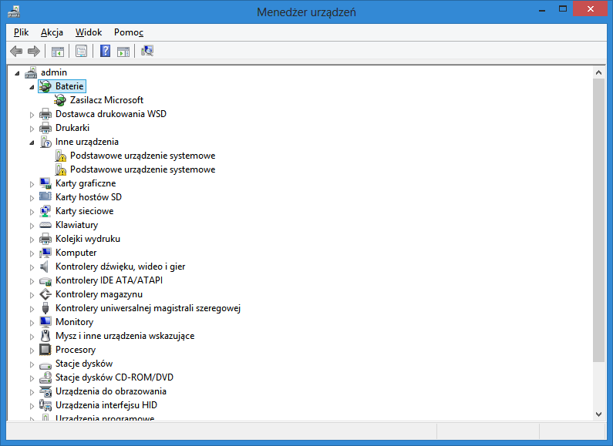Expand the Urządzenia interfejsu HID category
Image resolution: width=613 pixels, height=446 pixels.
pyautogui.click(x=32, y=406)
